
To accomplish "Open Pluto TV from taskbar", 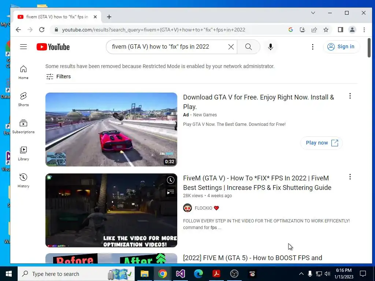I will pos(252,274).
